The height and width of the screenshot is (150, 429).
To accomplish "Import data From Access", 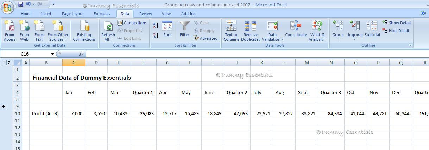I will [10, 31].
